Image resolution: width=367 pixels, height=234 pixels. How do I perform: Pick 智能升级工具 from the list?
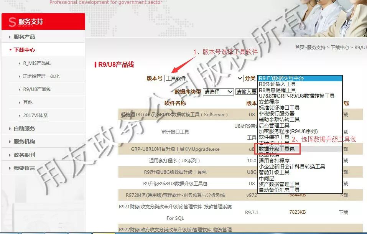[x=274, y=172]
